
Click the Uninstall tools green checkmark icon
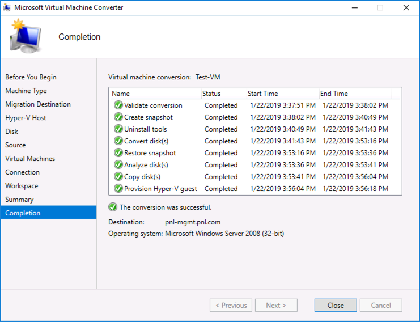coord(118,129)
